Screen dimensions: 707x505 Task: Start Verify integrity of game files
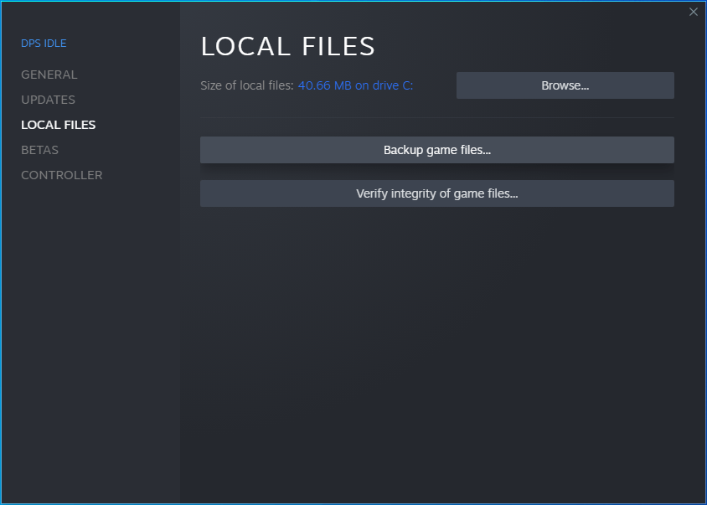click(x=436, y=193)
